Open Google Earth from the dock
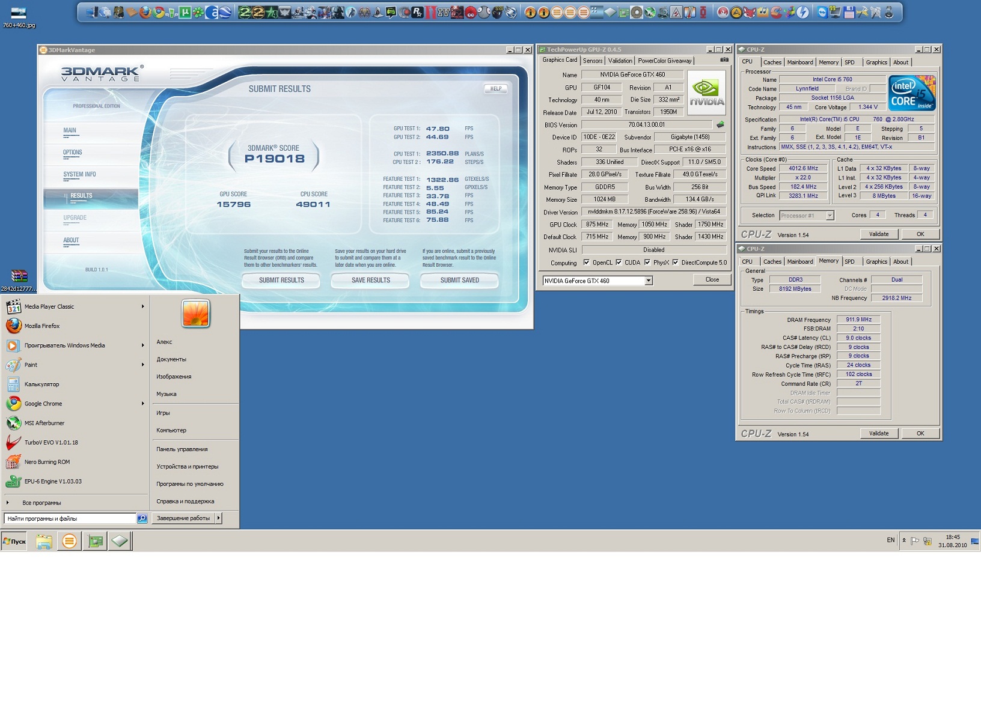 [225, 12]
